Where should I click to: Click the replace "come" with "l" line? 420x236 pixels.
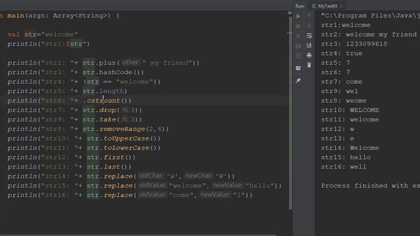130,195
